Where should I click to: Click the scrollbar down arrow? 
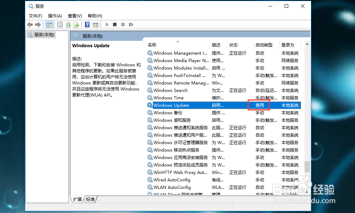pyautogui.click(x=307, y=191)
